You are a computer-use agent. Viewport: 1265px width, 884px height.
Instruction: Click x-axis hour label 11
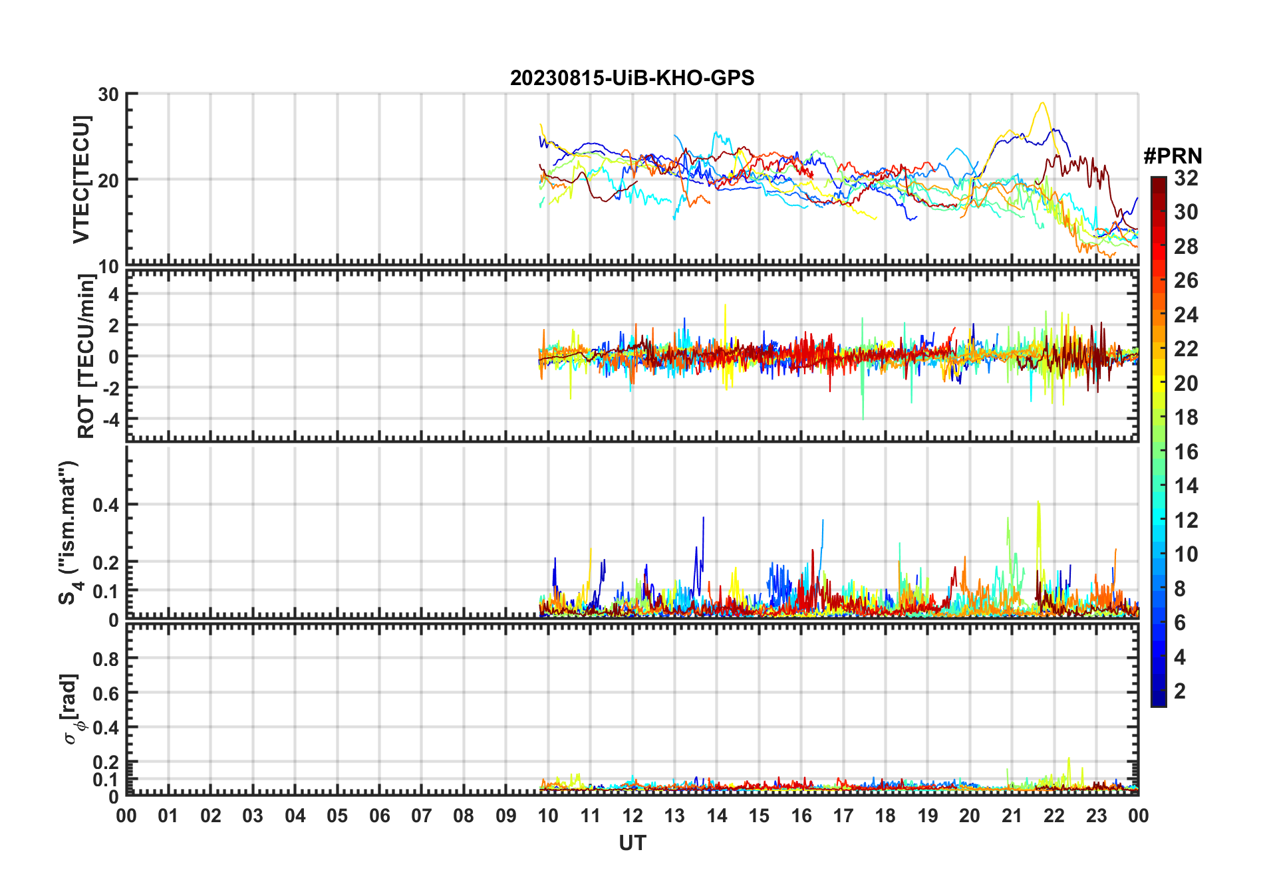click(591, 816)
